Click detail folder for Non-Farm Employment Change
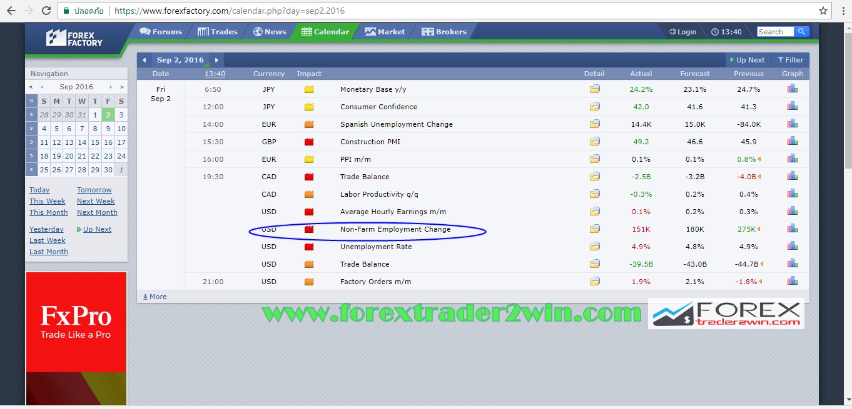Screen dimensions: 852x409 tap(594, 229)
